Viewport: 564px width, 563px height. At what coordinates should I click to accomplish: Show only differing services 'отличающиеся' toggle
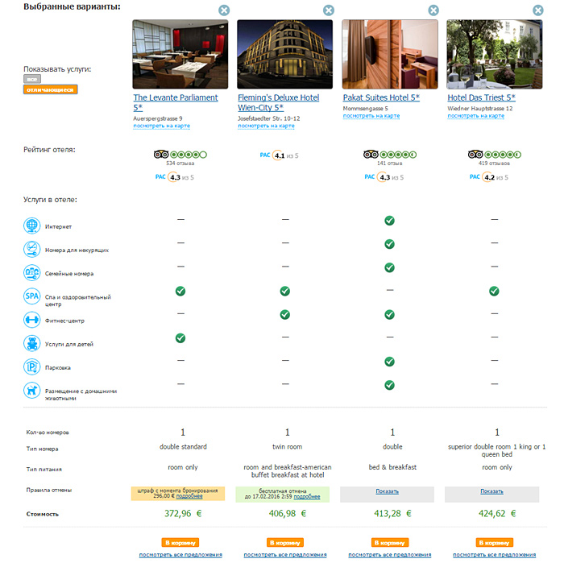click(x=50, y=89)
